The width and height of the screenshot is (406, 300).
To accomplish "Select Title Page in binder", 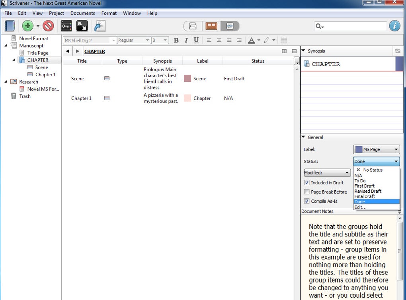I will click(38, 53).
